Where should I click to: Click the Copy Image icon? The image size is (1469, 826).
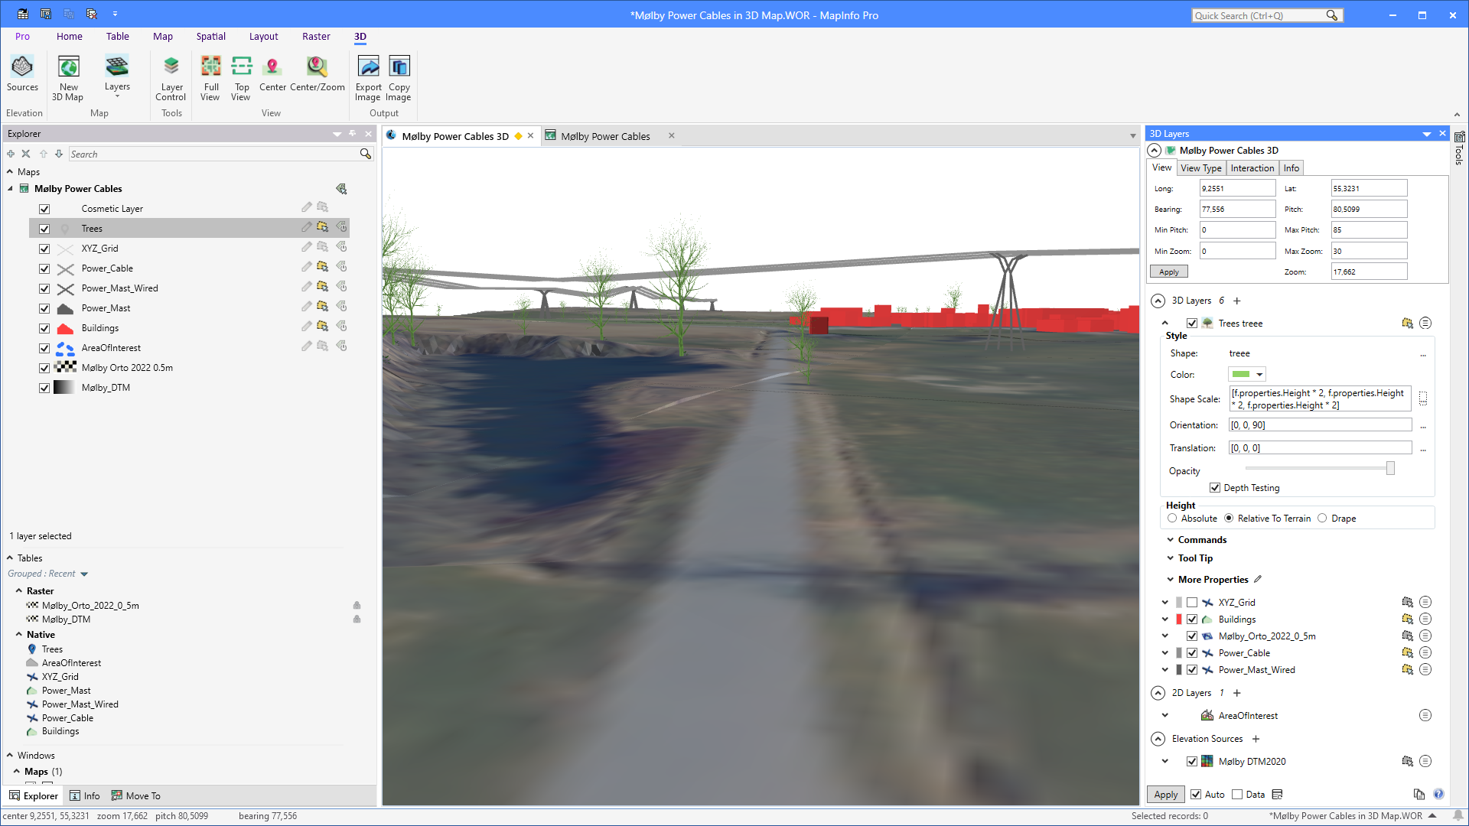399,74
